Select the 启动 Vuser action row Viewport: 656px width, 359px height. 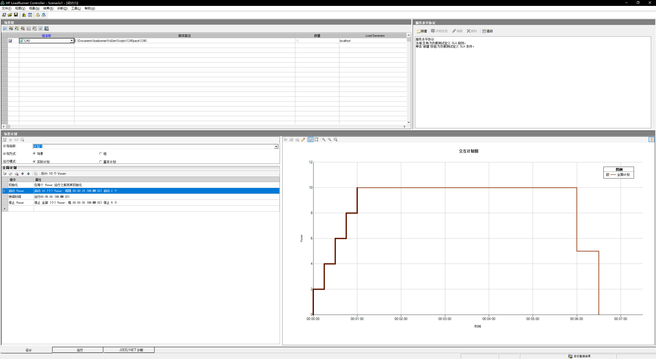[140, 191]
